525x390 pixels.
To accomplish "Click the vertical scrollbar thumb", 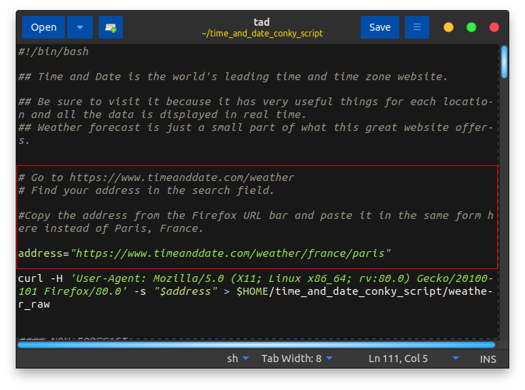I will (x=504, y=62).
